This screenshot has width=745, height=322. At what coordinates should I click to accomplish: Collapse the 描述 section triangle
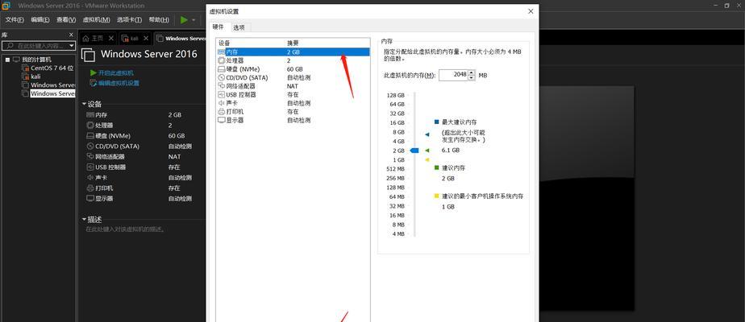[84, 220]
